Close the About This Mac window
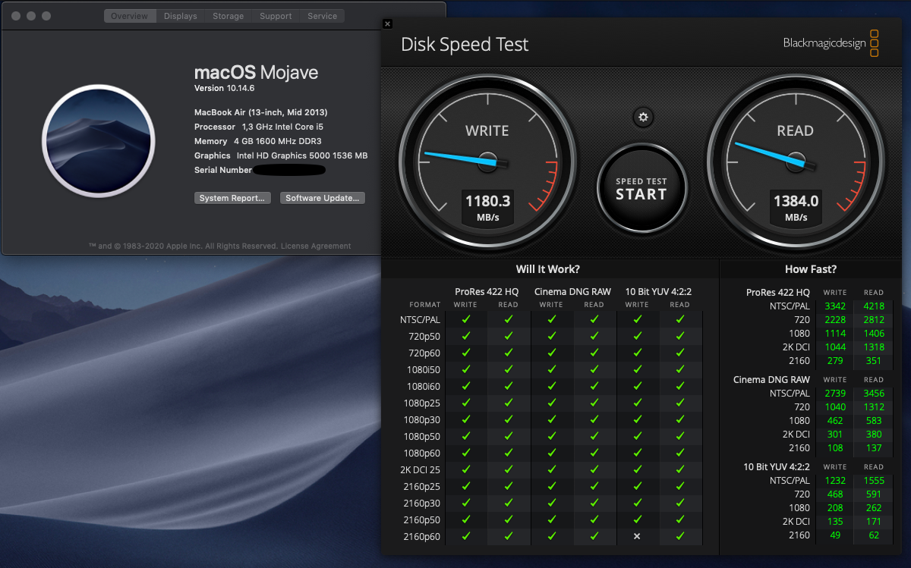The height and width of the screenshot is (568, 911). [15, 16]
